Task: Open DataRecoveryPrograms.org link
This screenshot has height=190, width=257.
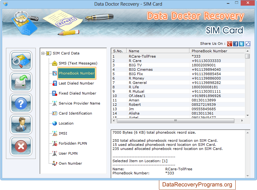Action: click(197, 185)
